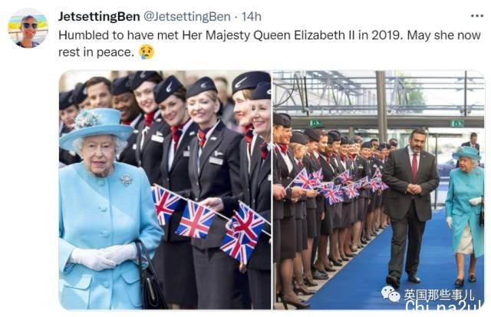Click the WeChat logo watermark

coord(390,293)
